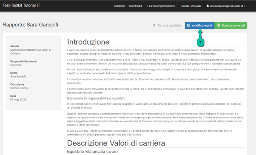The height and width of the screenshot is (155, 256).
Task: Click the Descrizione Valori di carriera heading
Action: (x=116, y=143)
